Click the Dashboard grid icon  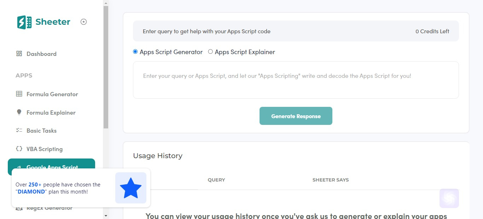tap(19, 54)
